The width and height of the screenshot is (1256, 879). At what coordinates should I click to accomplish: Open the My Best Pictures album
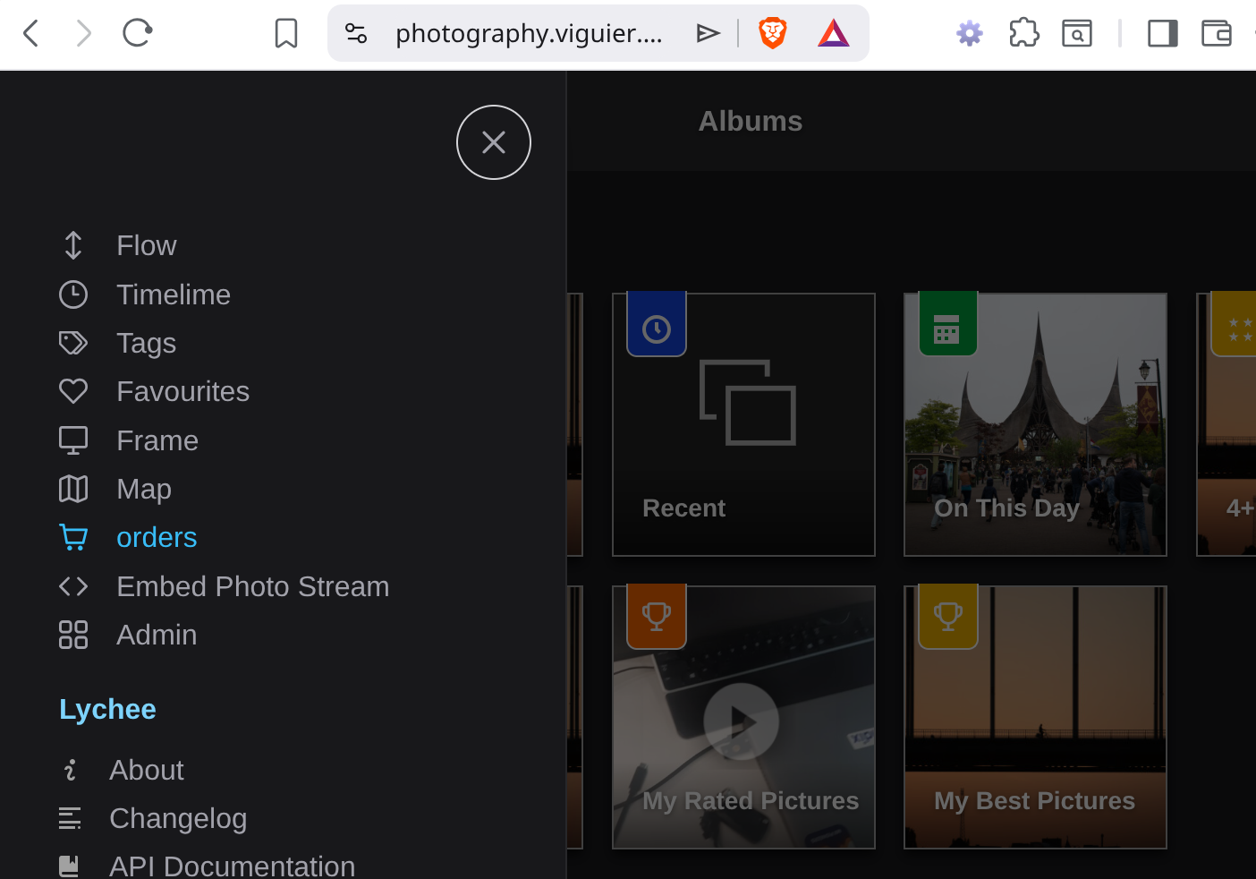[x=1035, y=717]
